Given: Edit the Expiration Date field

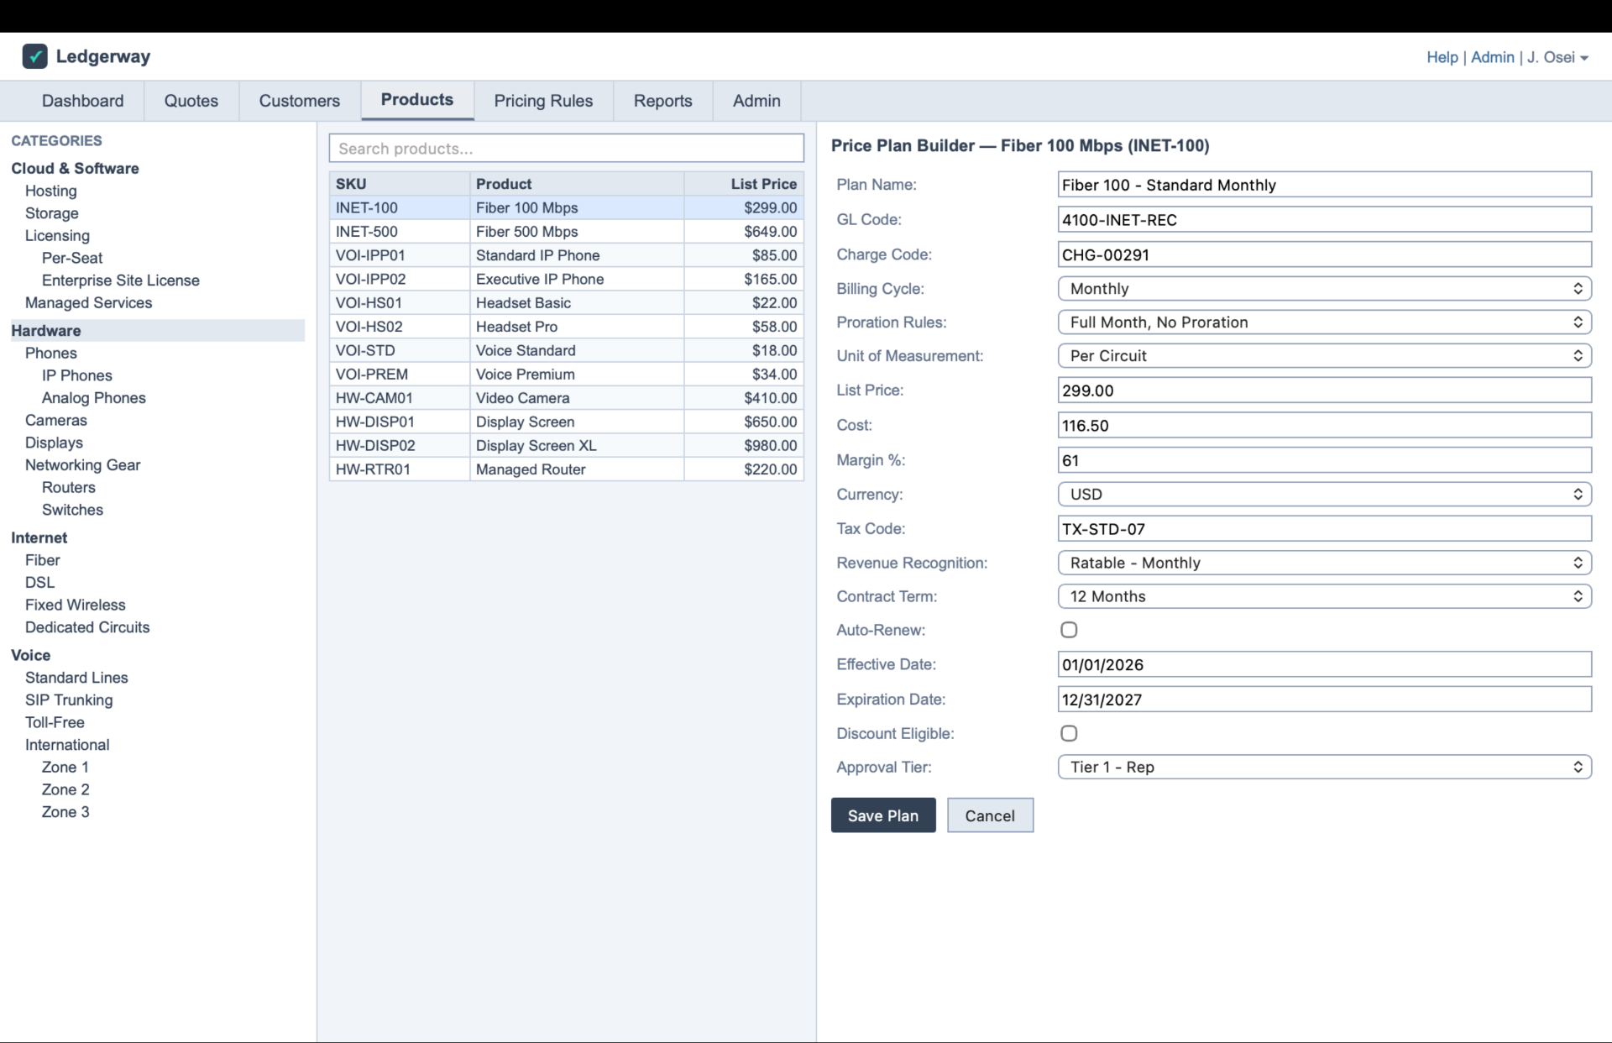Looking at the screenshot, I should [x=1324, y=700].
